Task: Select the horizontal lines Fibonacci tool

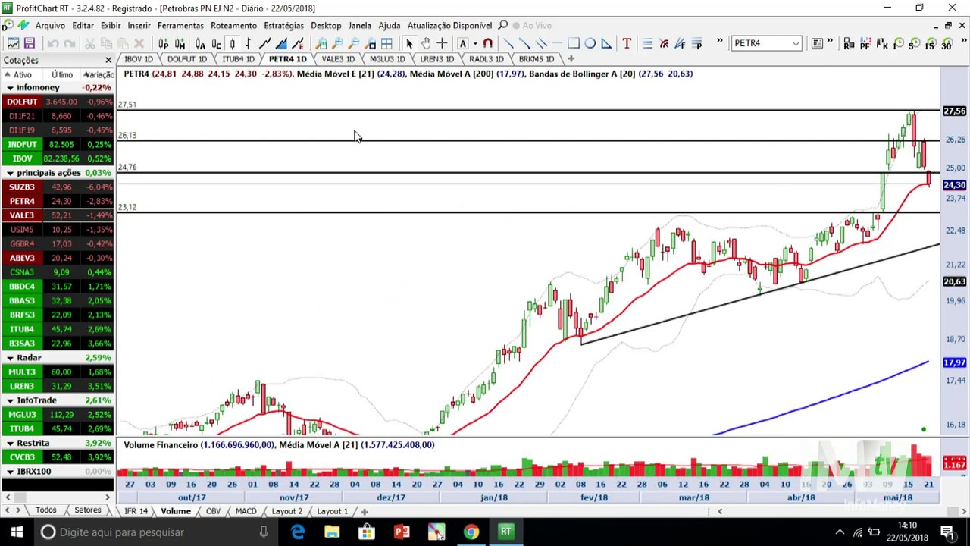Action: 647,43
